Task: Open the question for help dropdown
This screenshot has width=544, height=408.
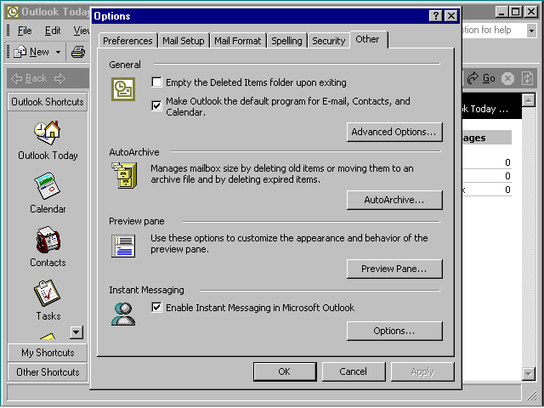Action: [x=531, y=31]
